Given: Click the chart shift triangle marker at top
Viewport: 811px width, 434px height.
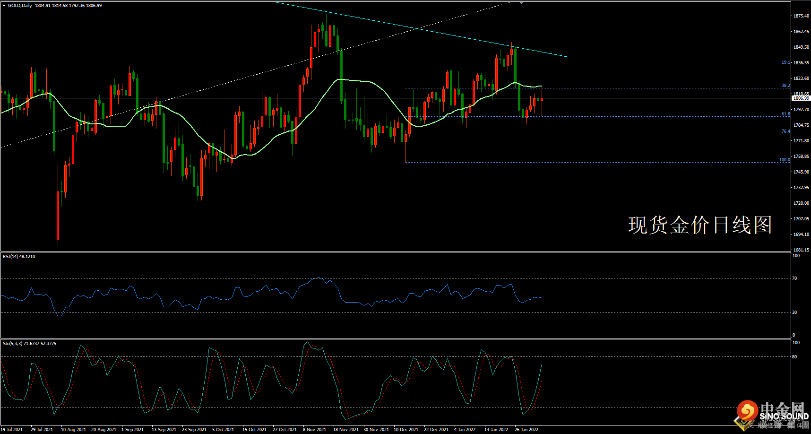Looking at the screenshot, I should point(521,3).
